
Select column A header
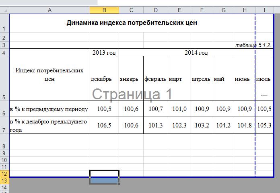click(x=49, y=10)
